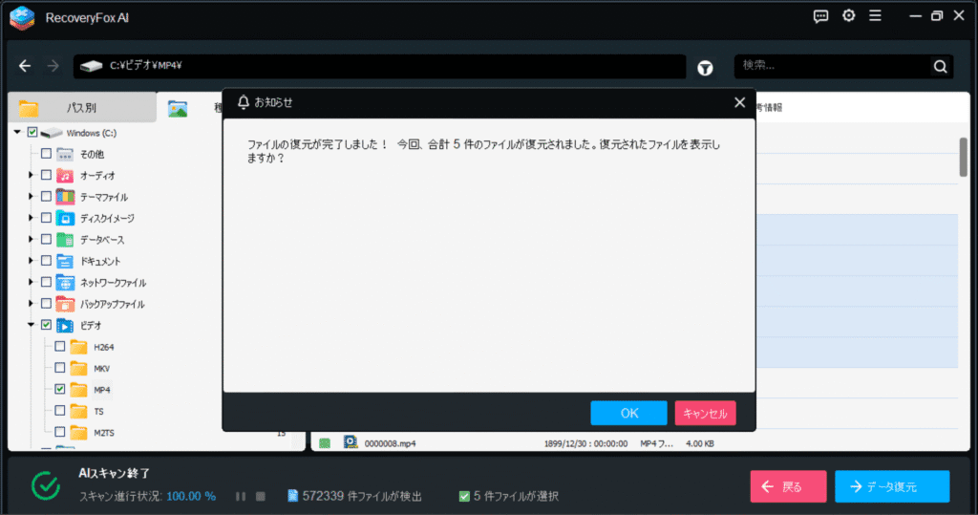This screenshot has width=978, height=515.
Task: Click the ビデオ folder icon
Action: click(65, 325)
